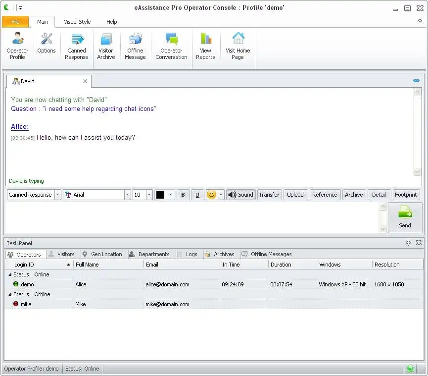The image size is (428, 376).
Task: Click the Send button
Action: (x=405, y=217)
